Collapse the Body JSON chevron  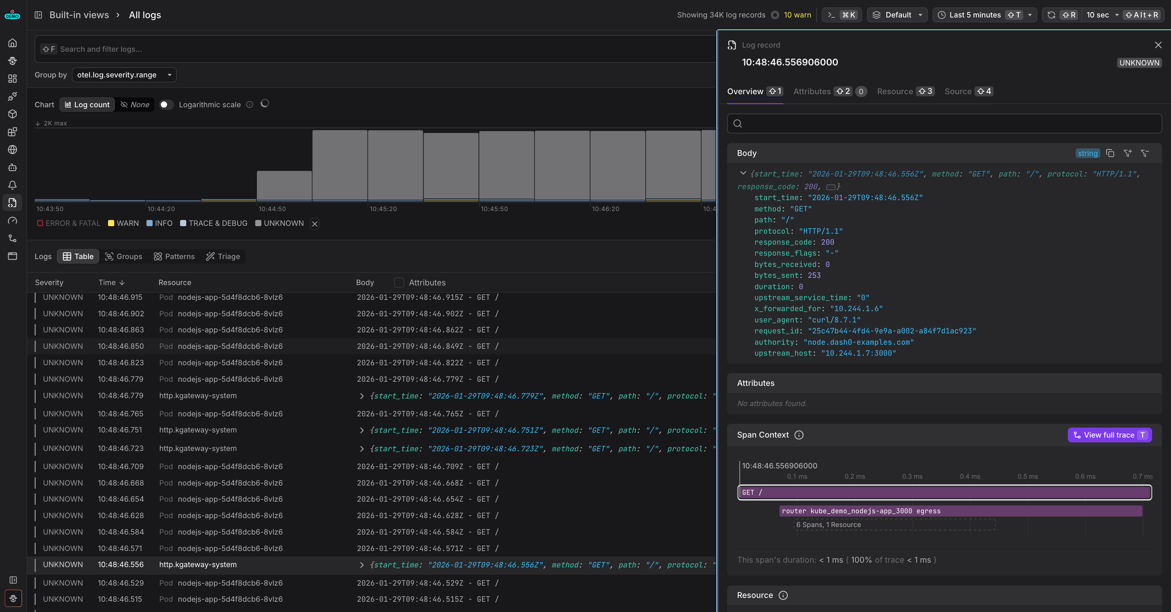click(x=743, y=173)
